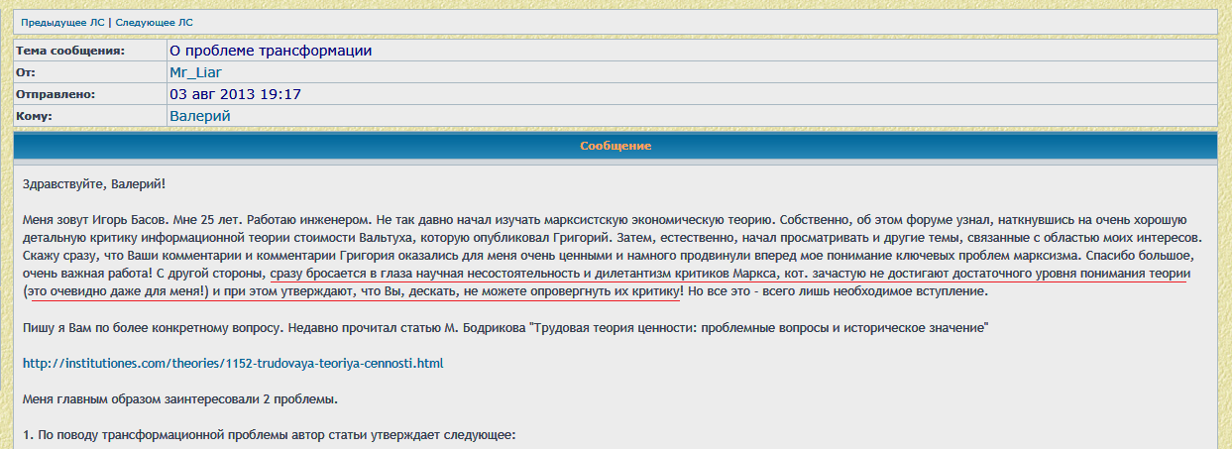Click line beginning 'Пишу я Вам по более конкретному вопросу'
1232x449 pixels.
coord(504,327)
